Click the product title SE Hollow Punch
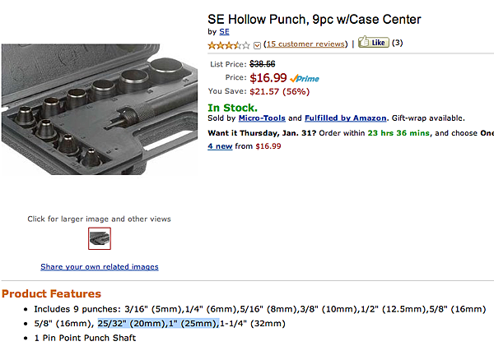Image resolution: width=494 pixels, height=346 pixels. point(314,18)
